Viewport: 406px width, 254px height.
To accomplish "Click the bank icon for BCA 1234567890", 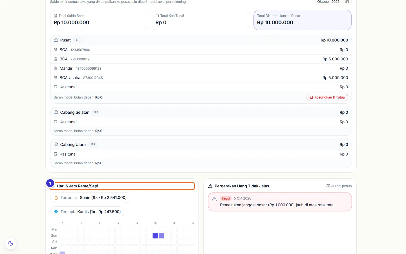I will click(x=56, y=50).
